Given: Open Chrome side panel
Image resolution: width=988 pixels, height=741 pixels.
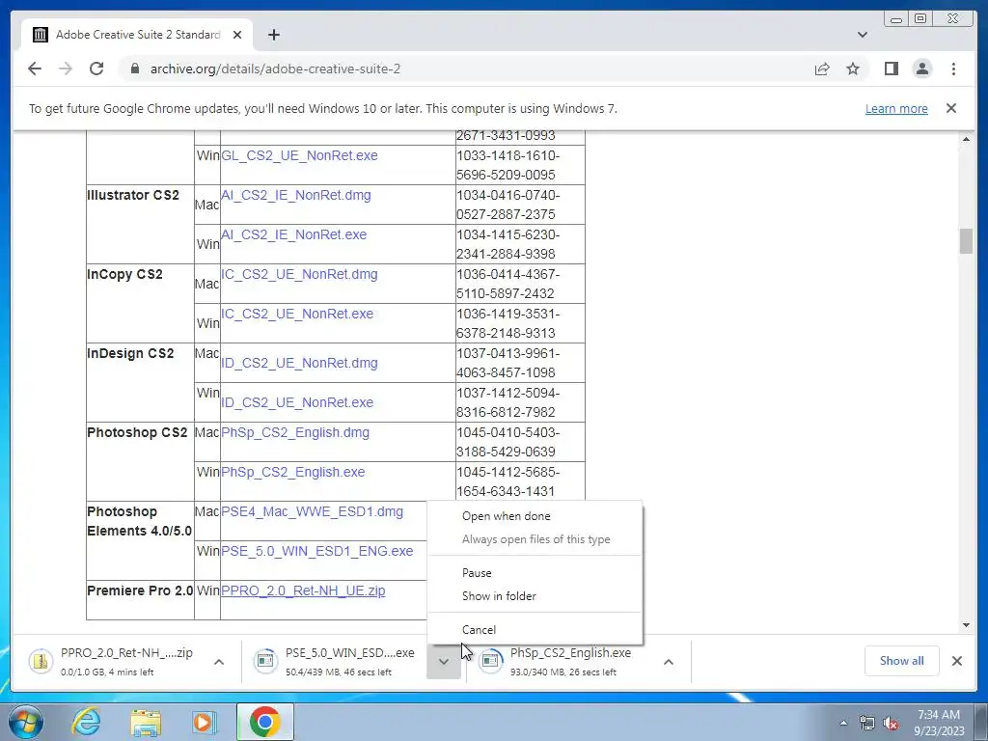Looking at the screenshot, I should (891, 69).
